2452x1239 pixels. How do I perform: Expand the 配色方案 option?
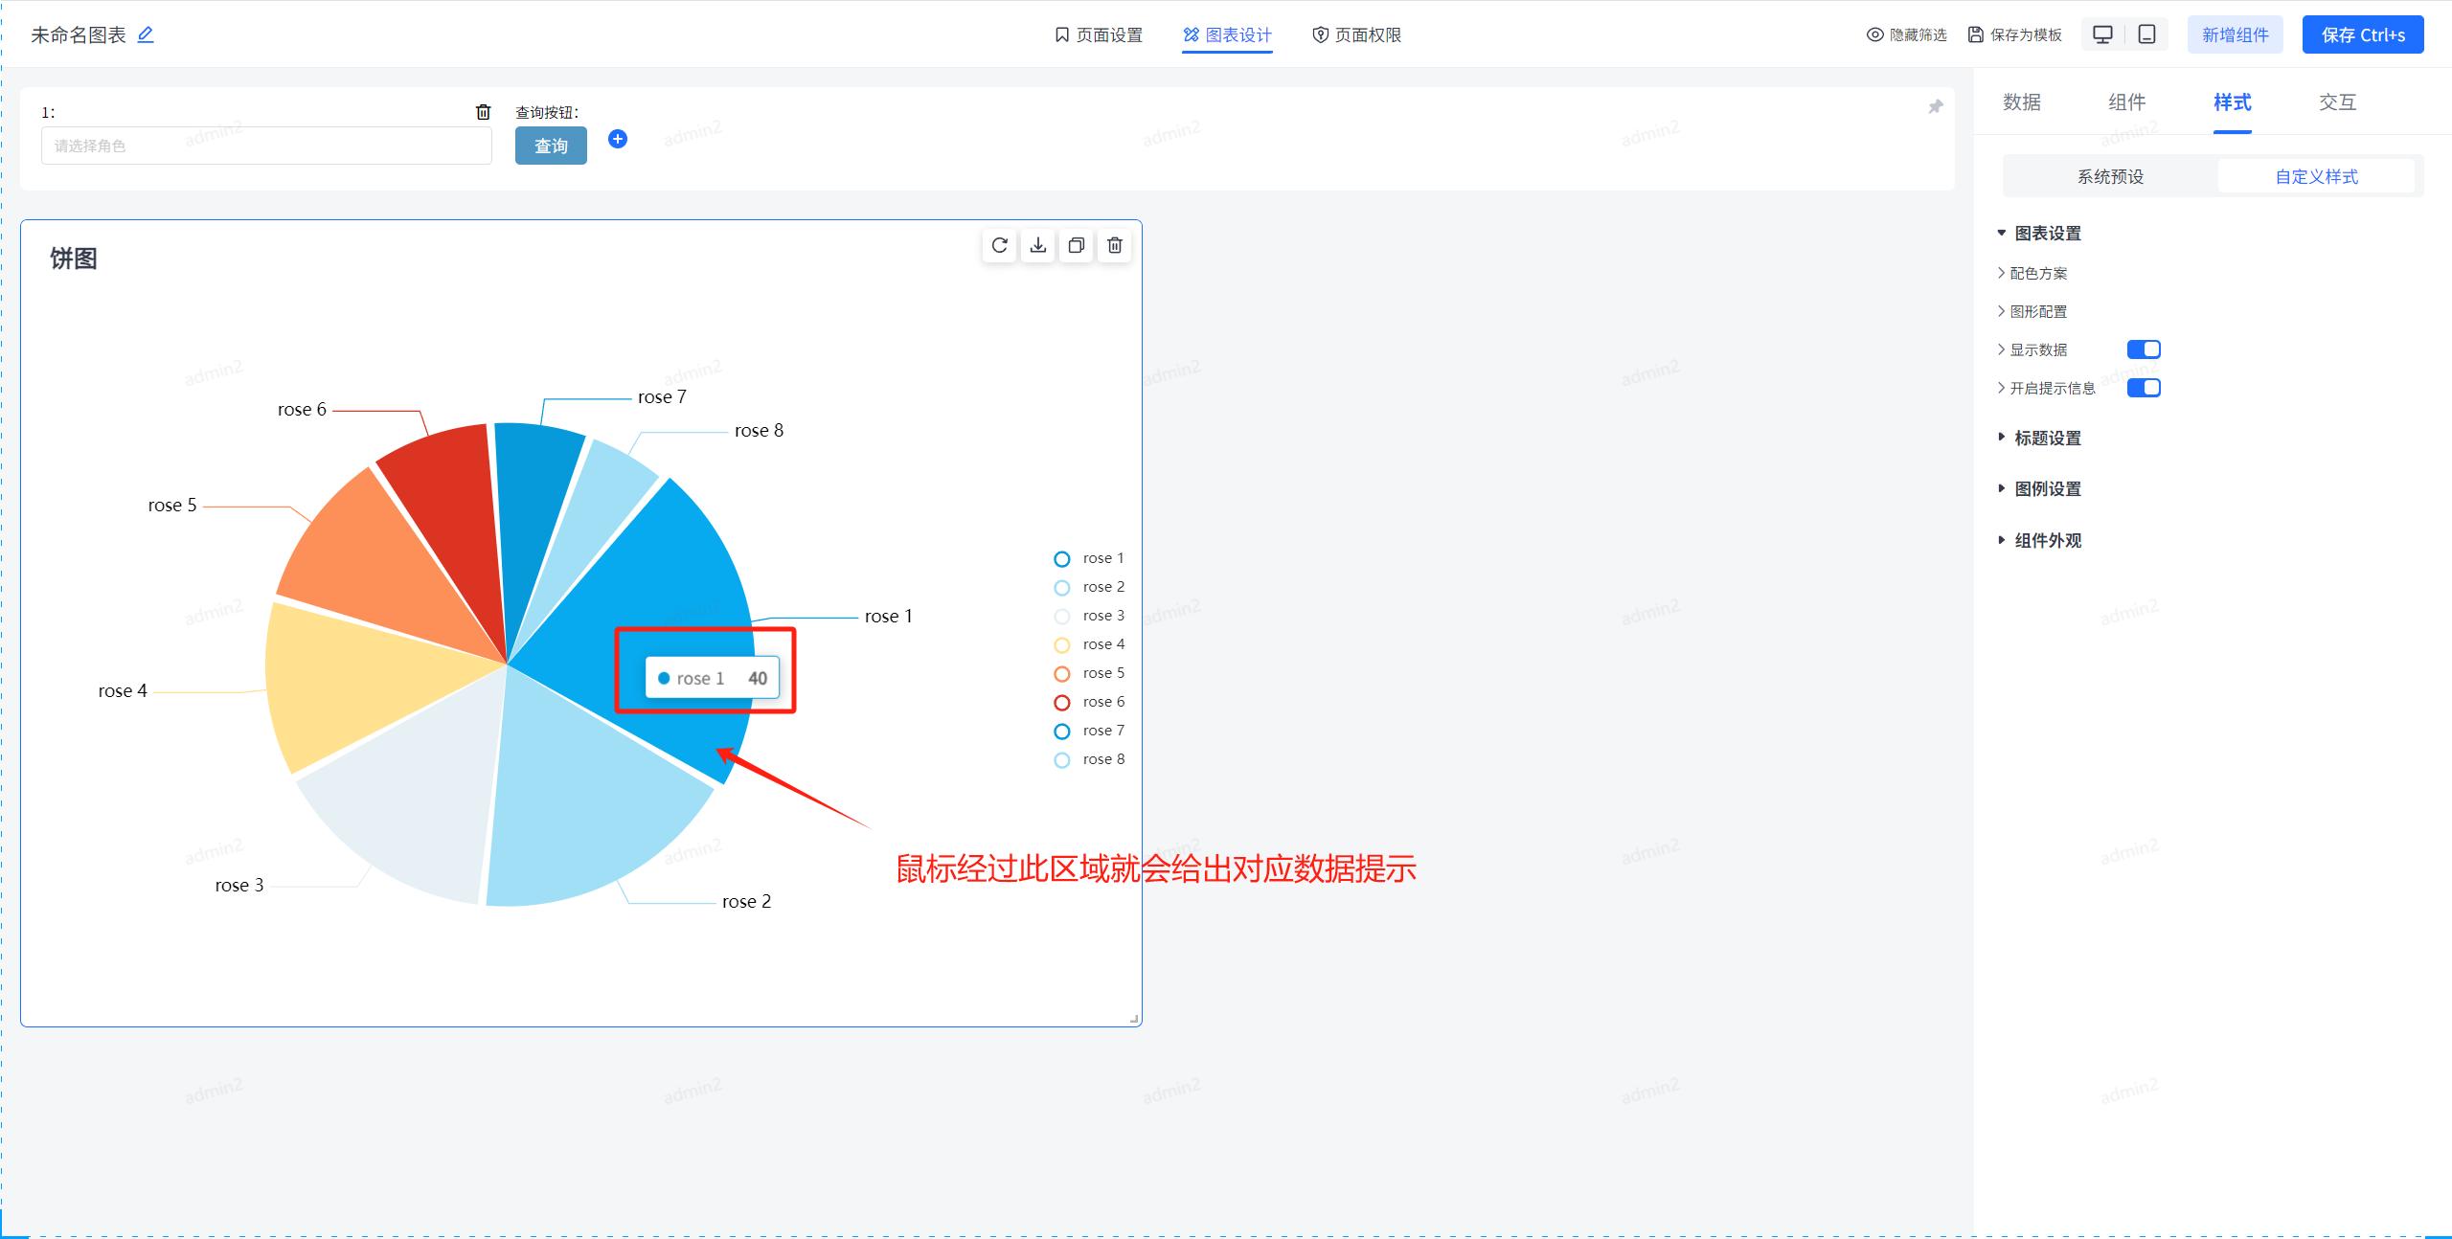coord(2032,274)
